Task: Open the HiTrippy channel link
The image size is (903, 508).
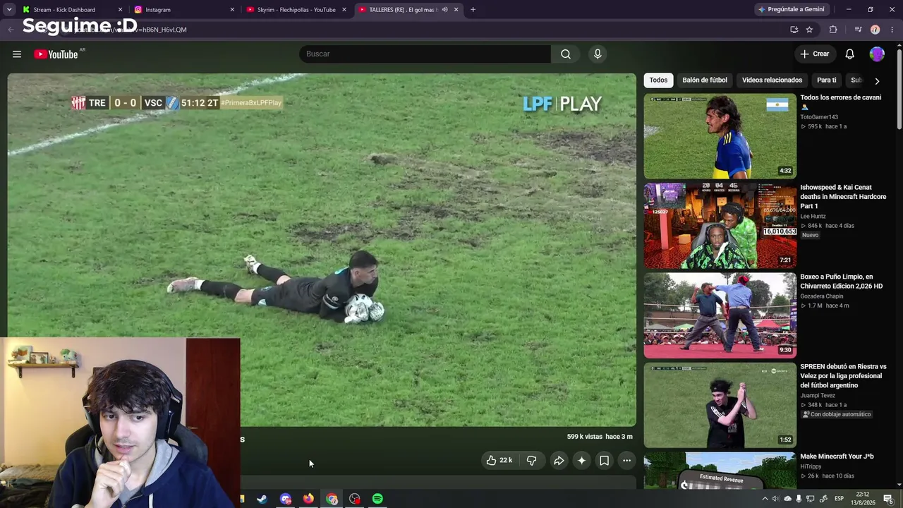Action: 811,466
